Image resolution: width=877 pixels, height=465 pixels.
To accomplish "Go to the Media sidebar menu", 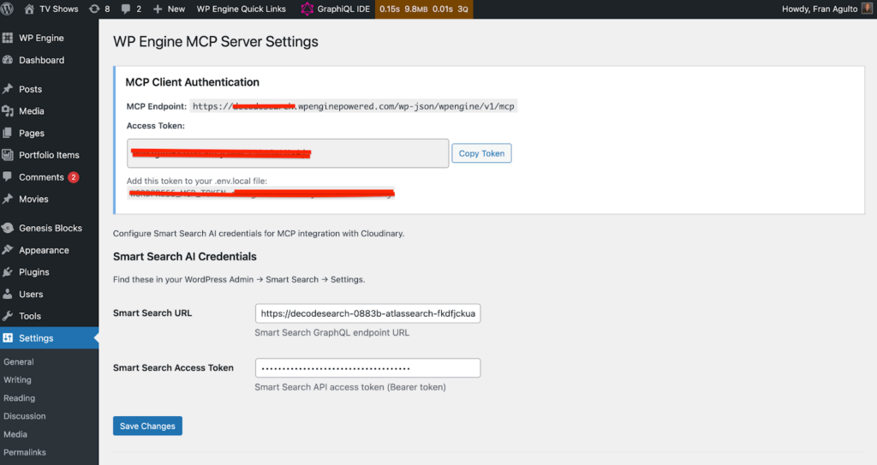I will click(32, 111).
